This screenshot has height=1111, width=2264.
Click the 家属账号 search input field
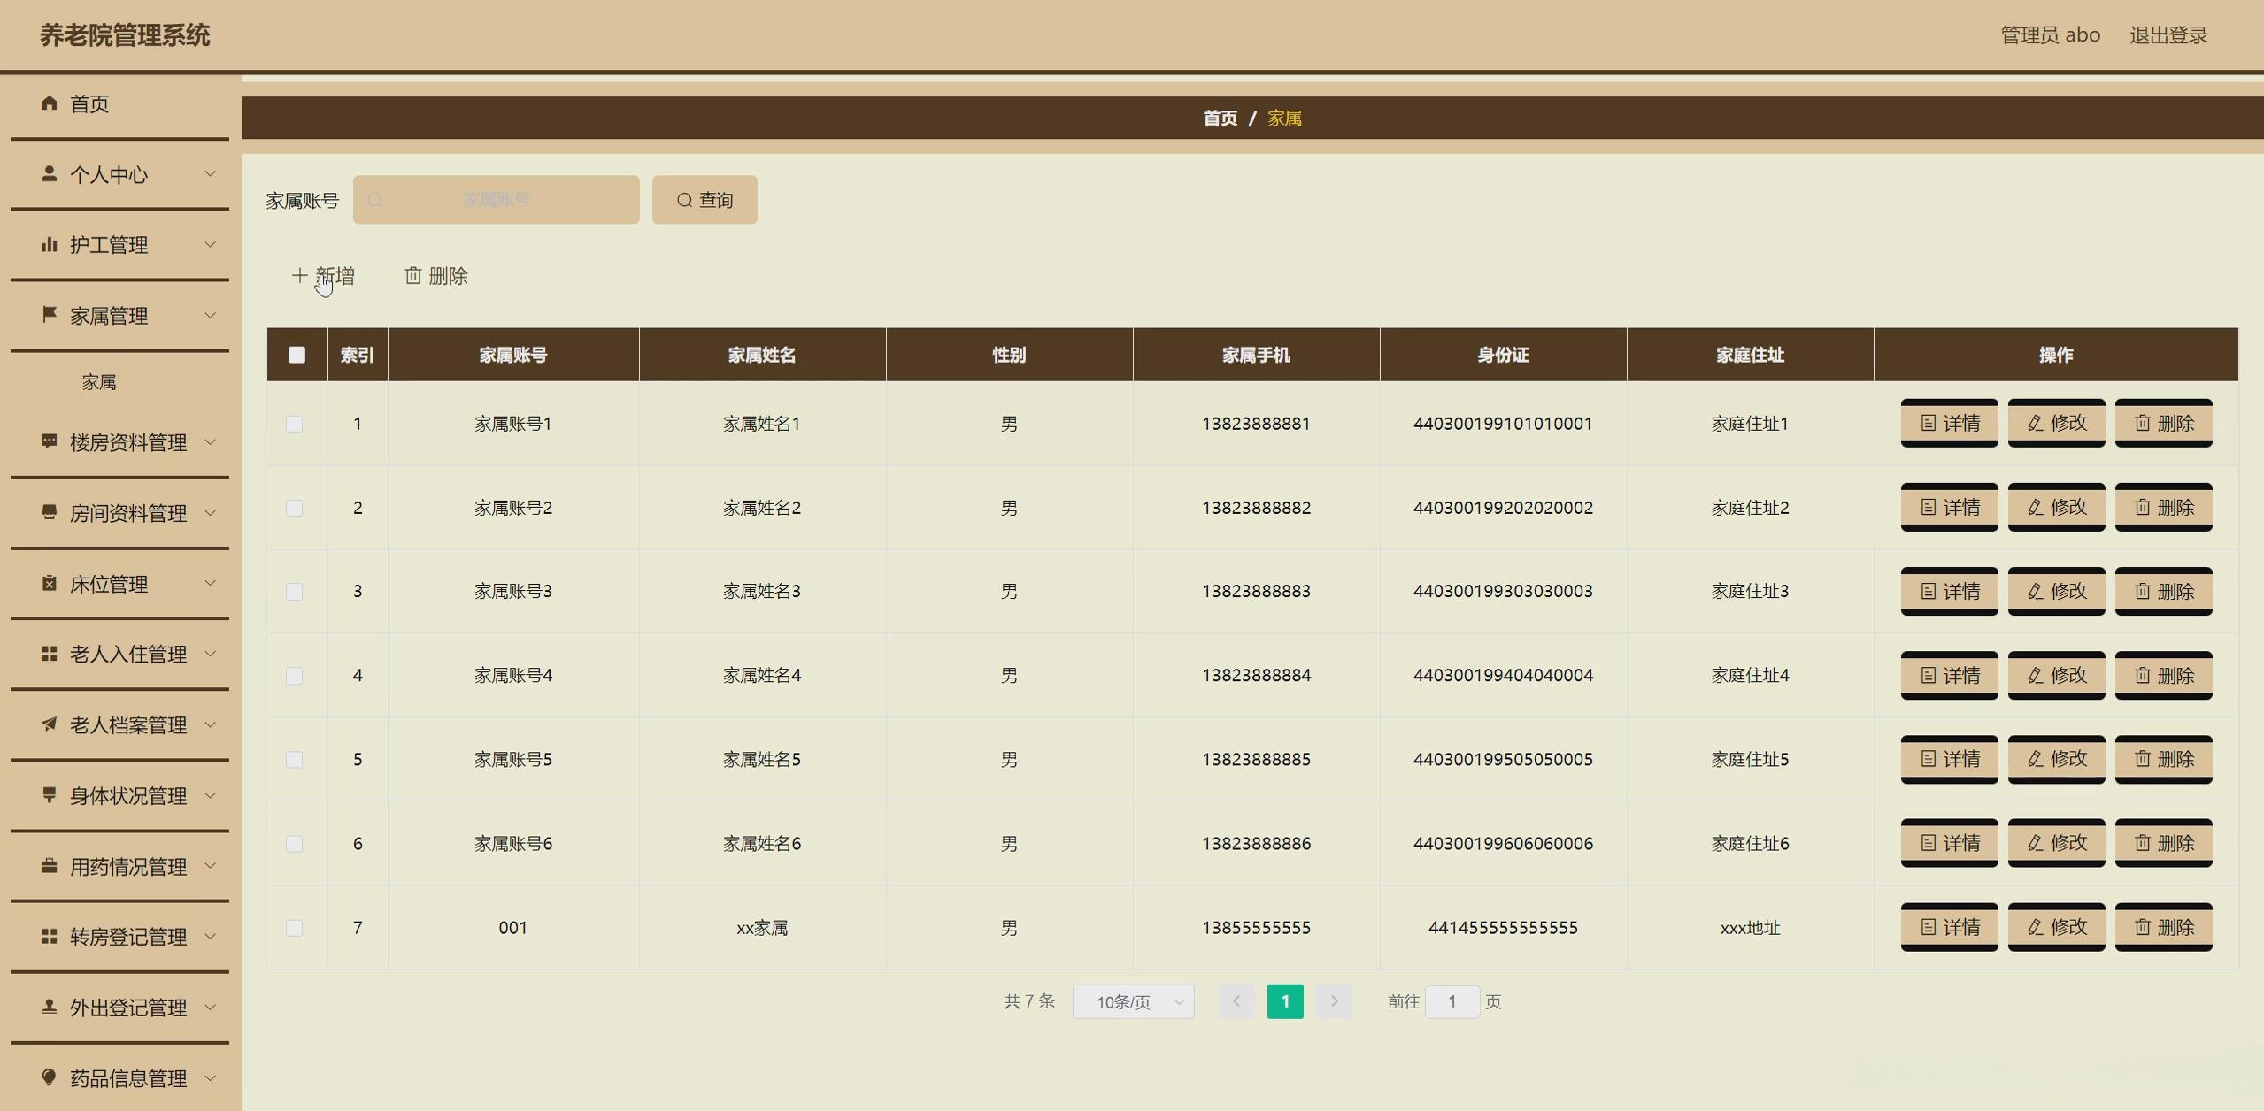click(497, 200)
